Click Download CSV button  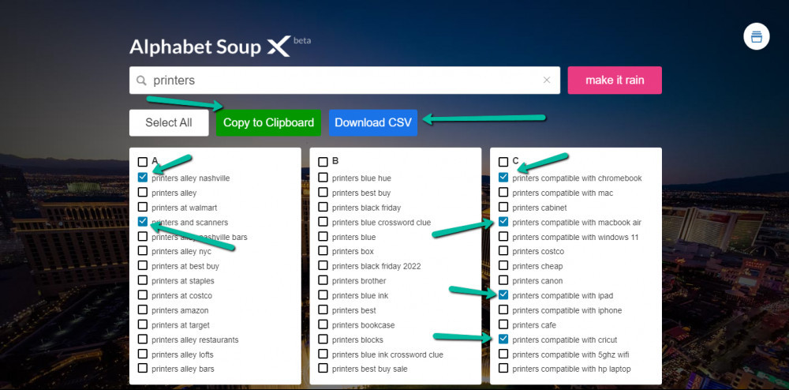point(373,123)
